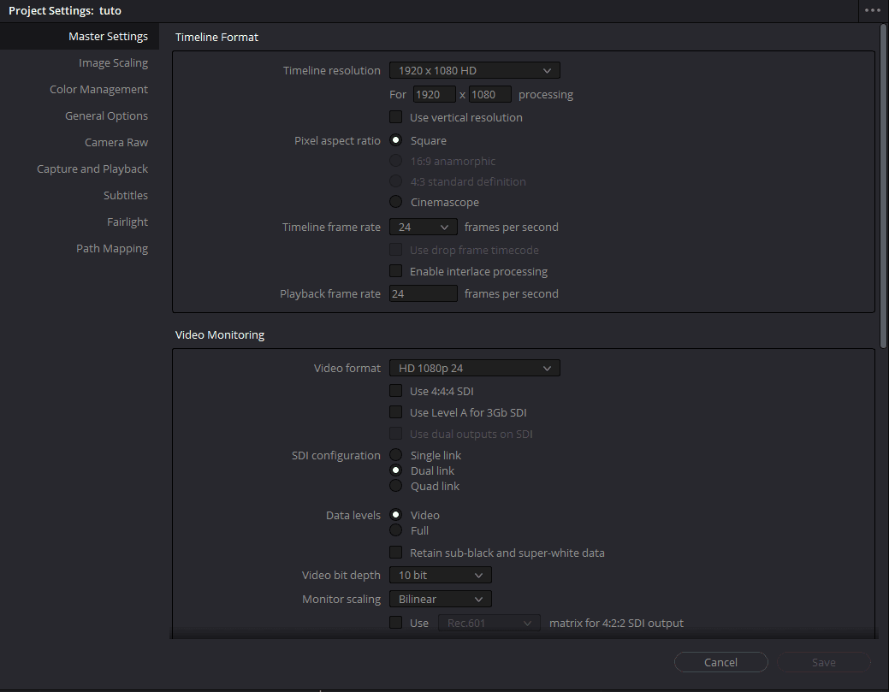Go to General Options

point(106,115)
